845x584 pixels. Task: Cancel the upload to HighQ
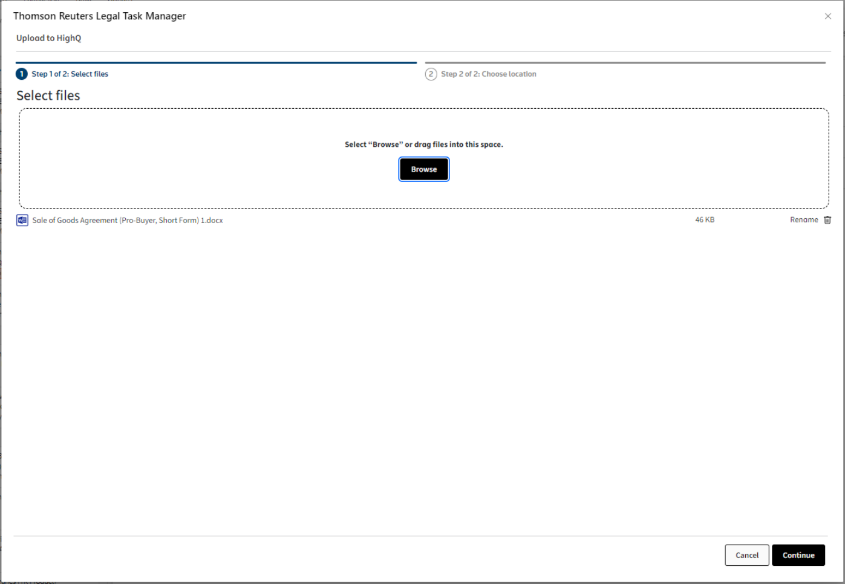click(746, 555)
